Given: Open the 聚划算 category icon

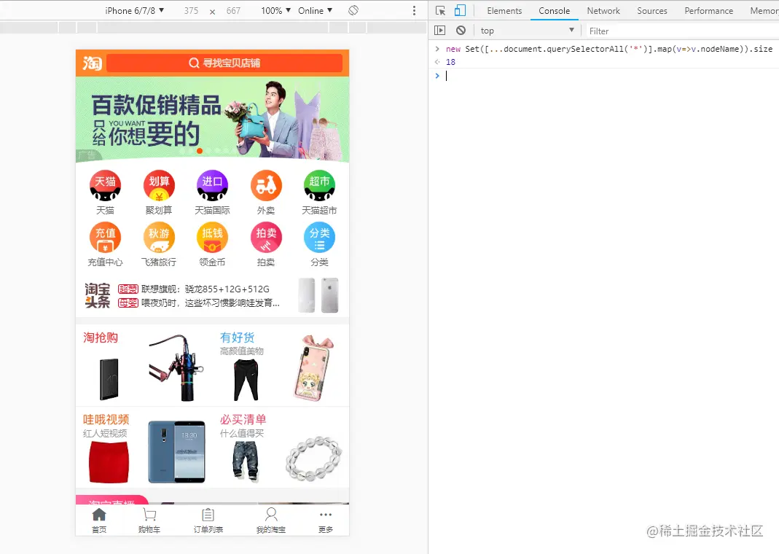Looking at the screenshot, I should 159,185.
